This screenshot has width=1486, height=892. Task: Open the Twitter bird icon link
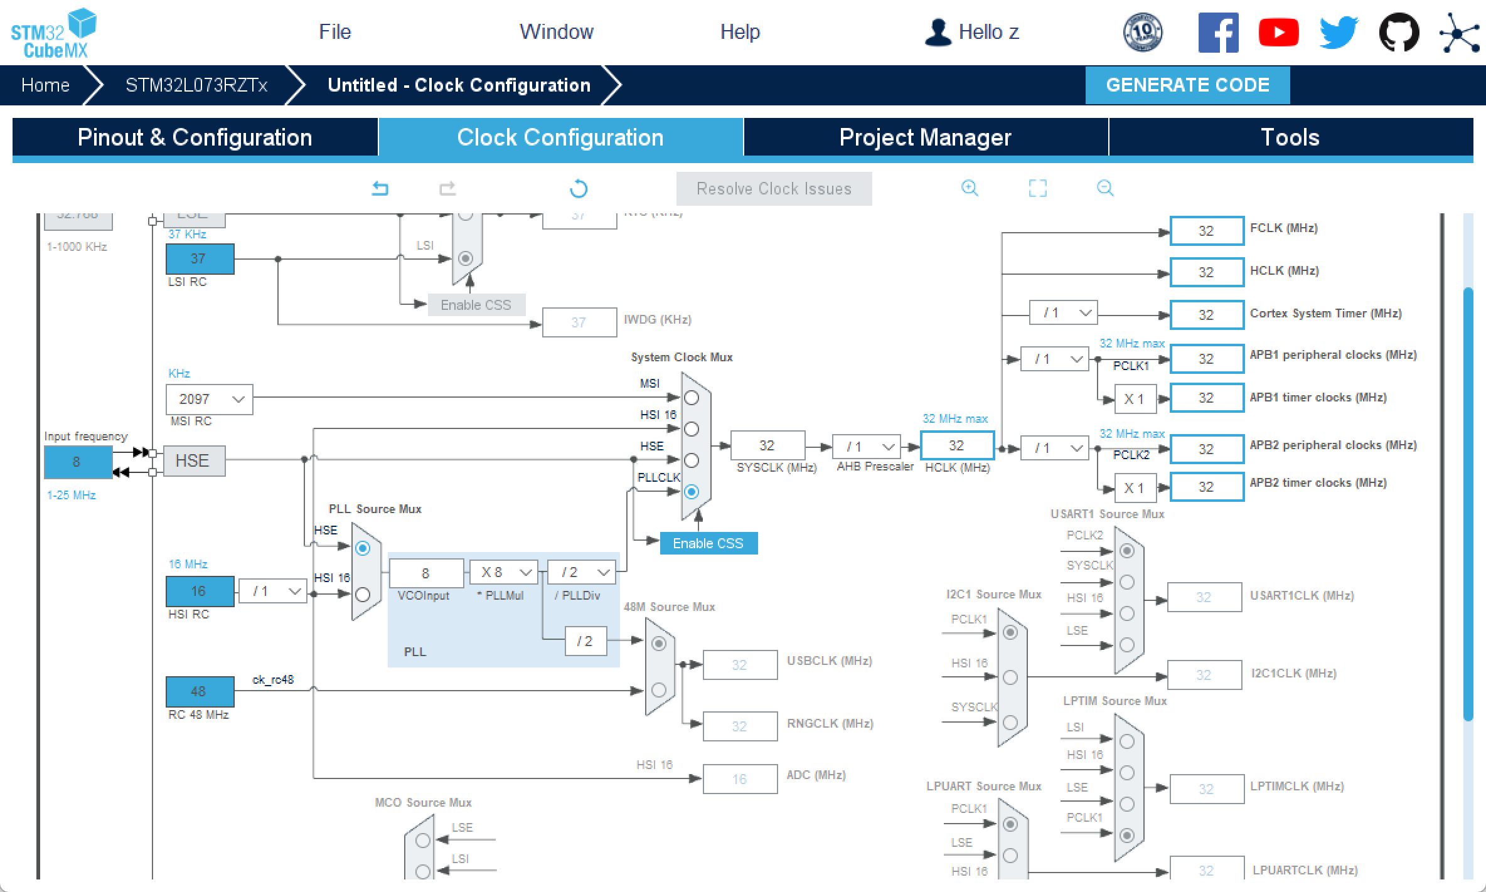coord(1339,32)
